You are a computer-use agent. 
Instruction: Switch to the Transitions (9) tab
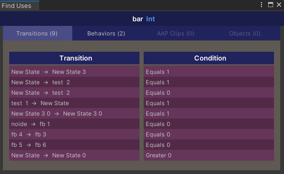pos(38,33)
